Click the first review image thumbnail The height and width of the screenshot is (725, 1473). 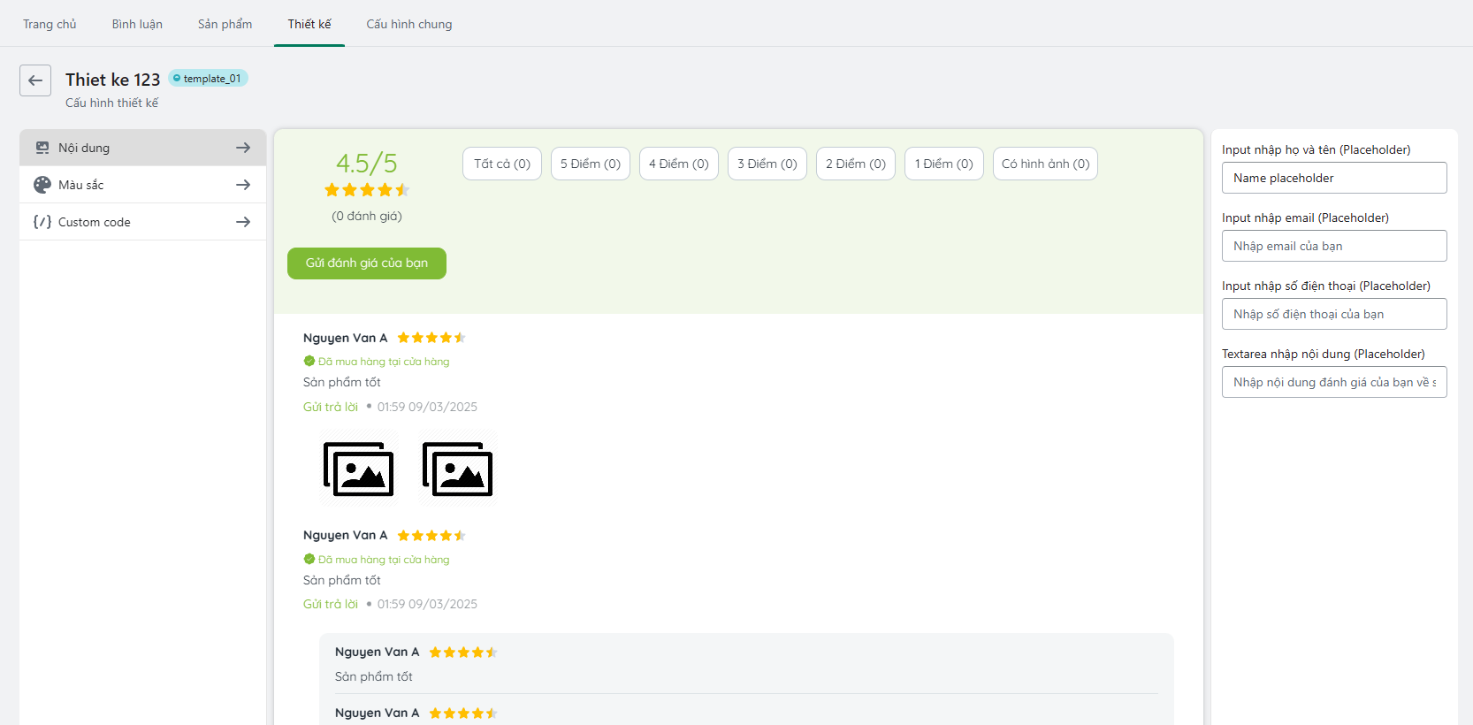(359, 469)
